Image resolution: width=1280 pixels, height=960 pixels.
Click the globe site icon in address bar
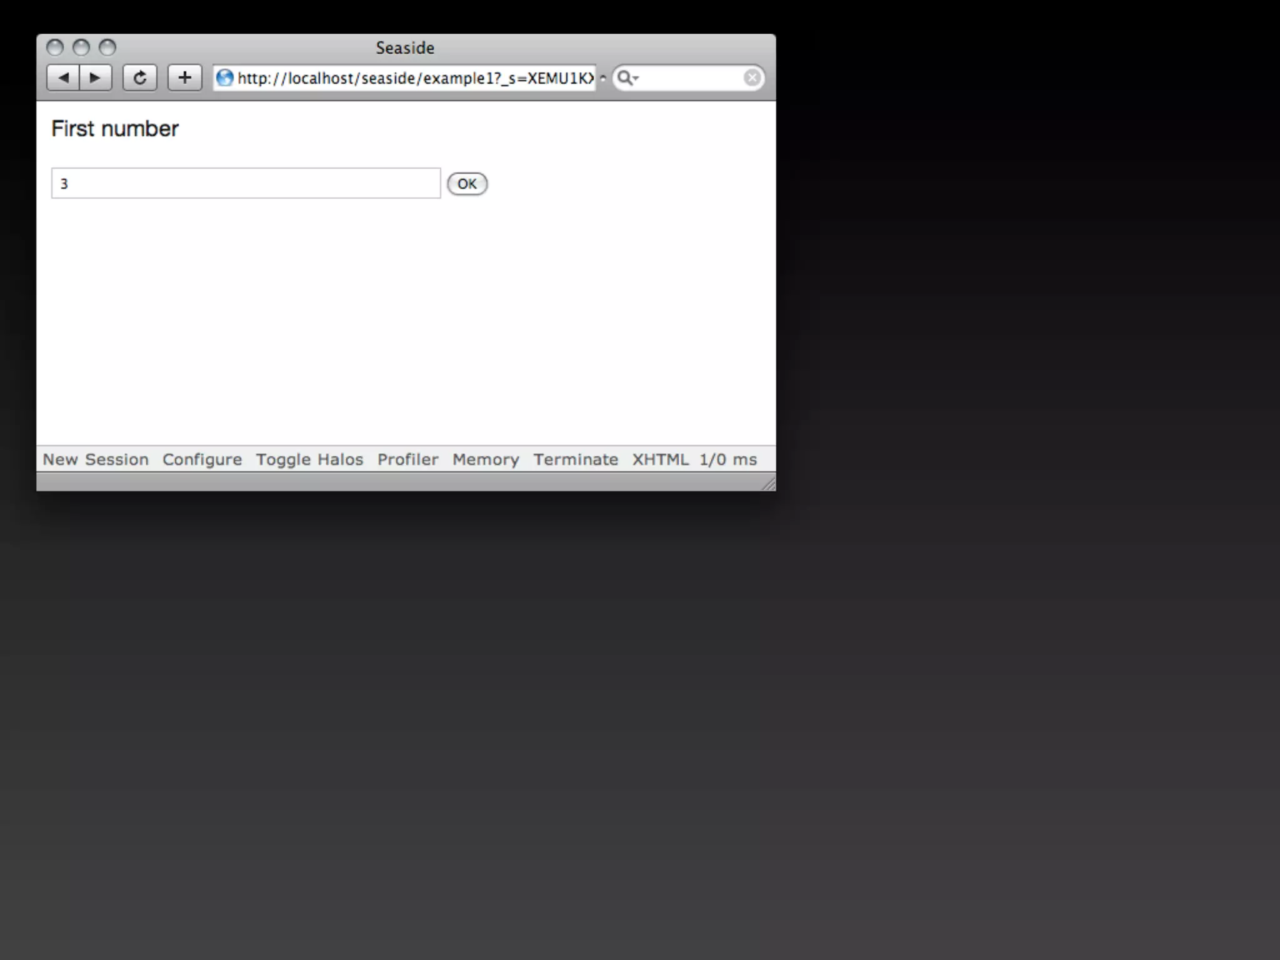pyautogui.click(x=224, y=77)
